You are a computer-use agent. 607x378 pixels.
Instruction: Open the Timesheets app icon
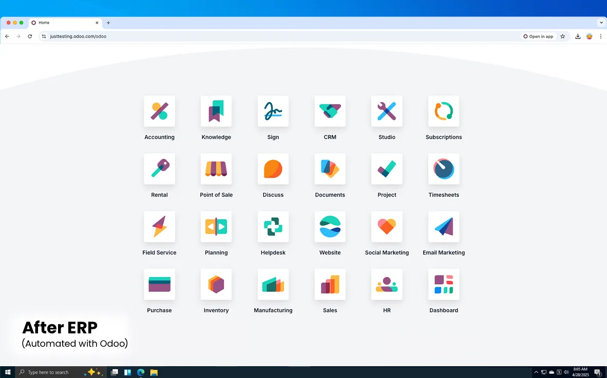click(444, 169)
